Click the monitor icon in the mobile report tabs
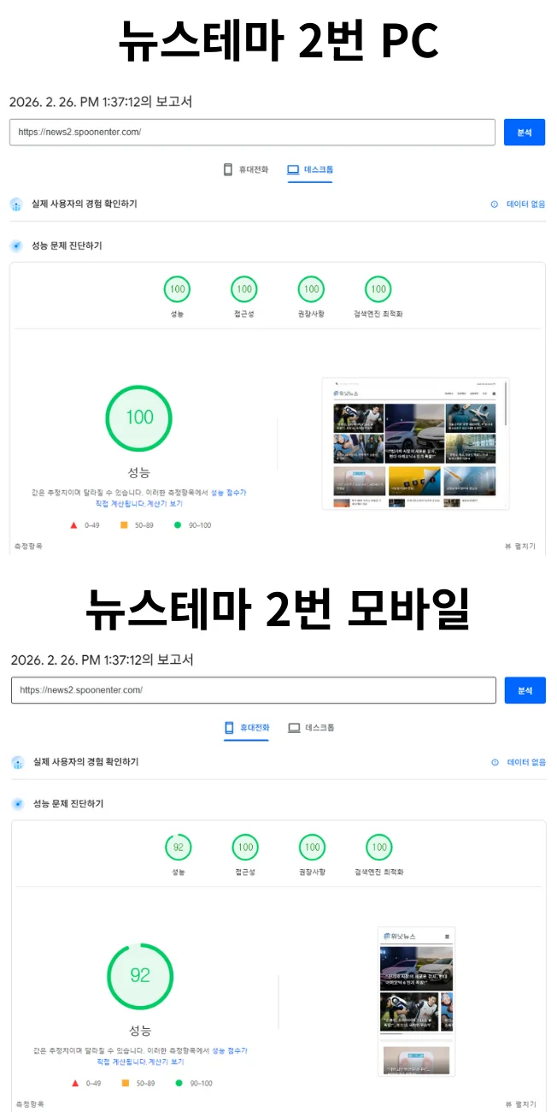The height and width of the screenshot is (1112, 557). 294,728
